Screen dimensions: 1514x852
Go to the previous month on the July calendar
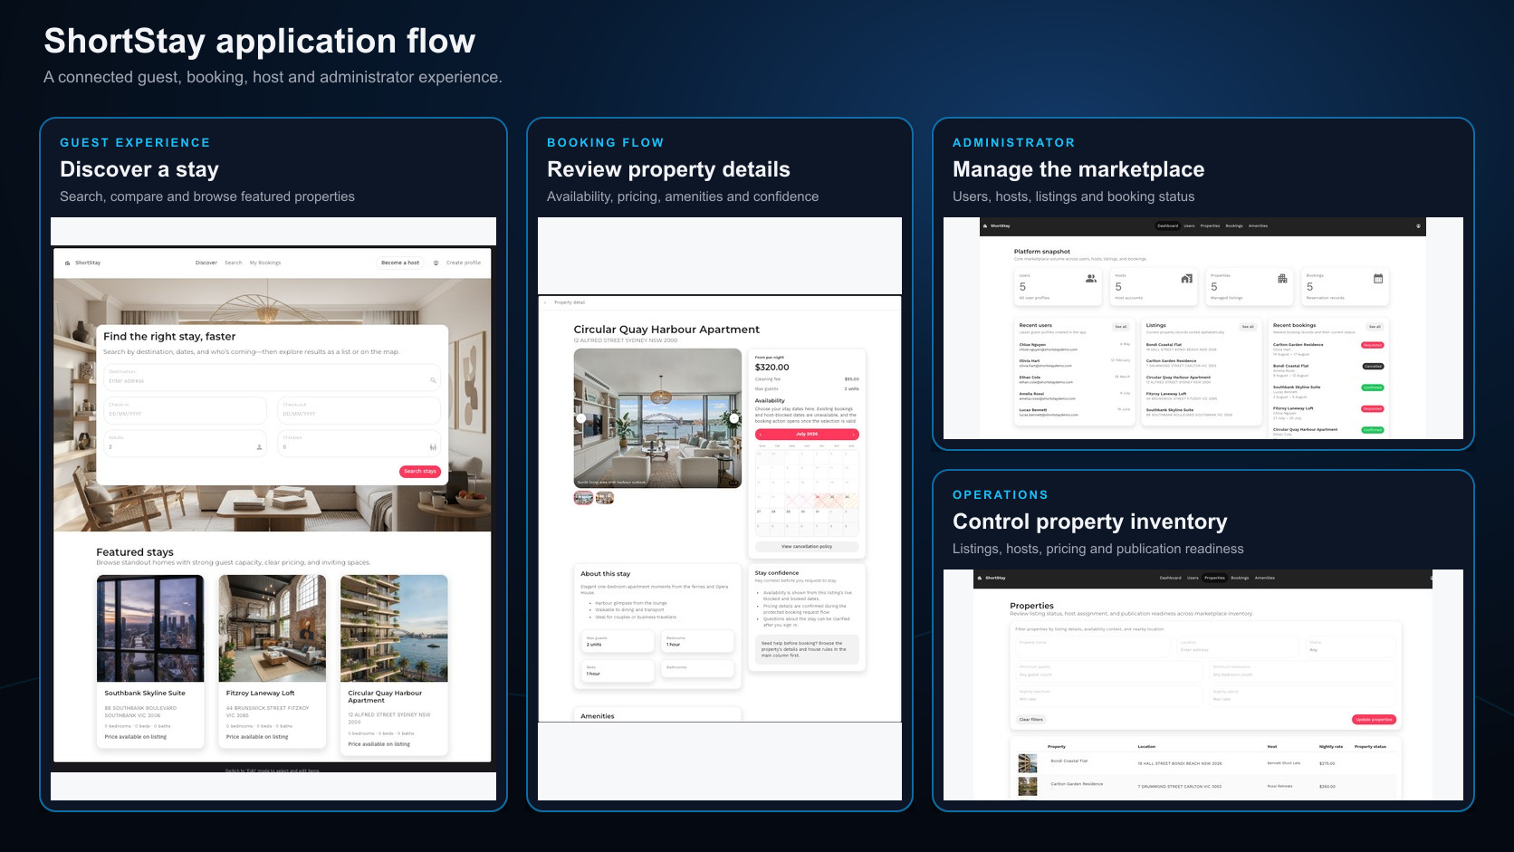tap(761, 435)
